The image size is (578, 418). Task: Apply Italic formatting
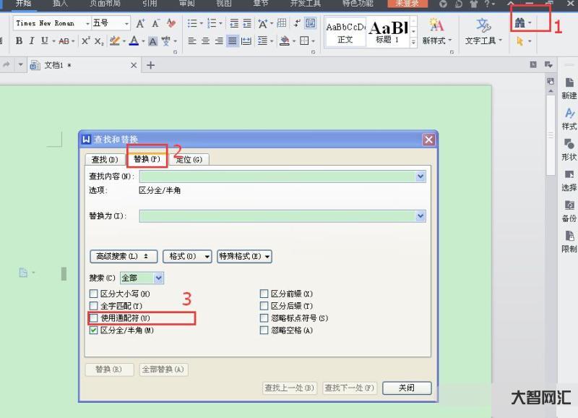click(x=33, y=41)
